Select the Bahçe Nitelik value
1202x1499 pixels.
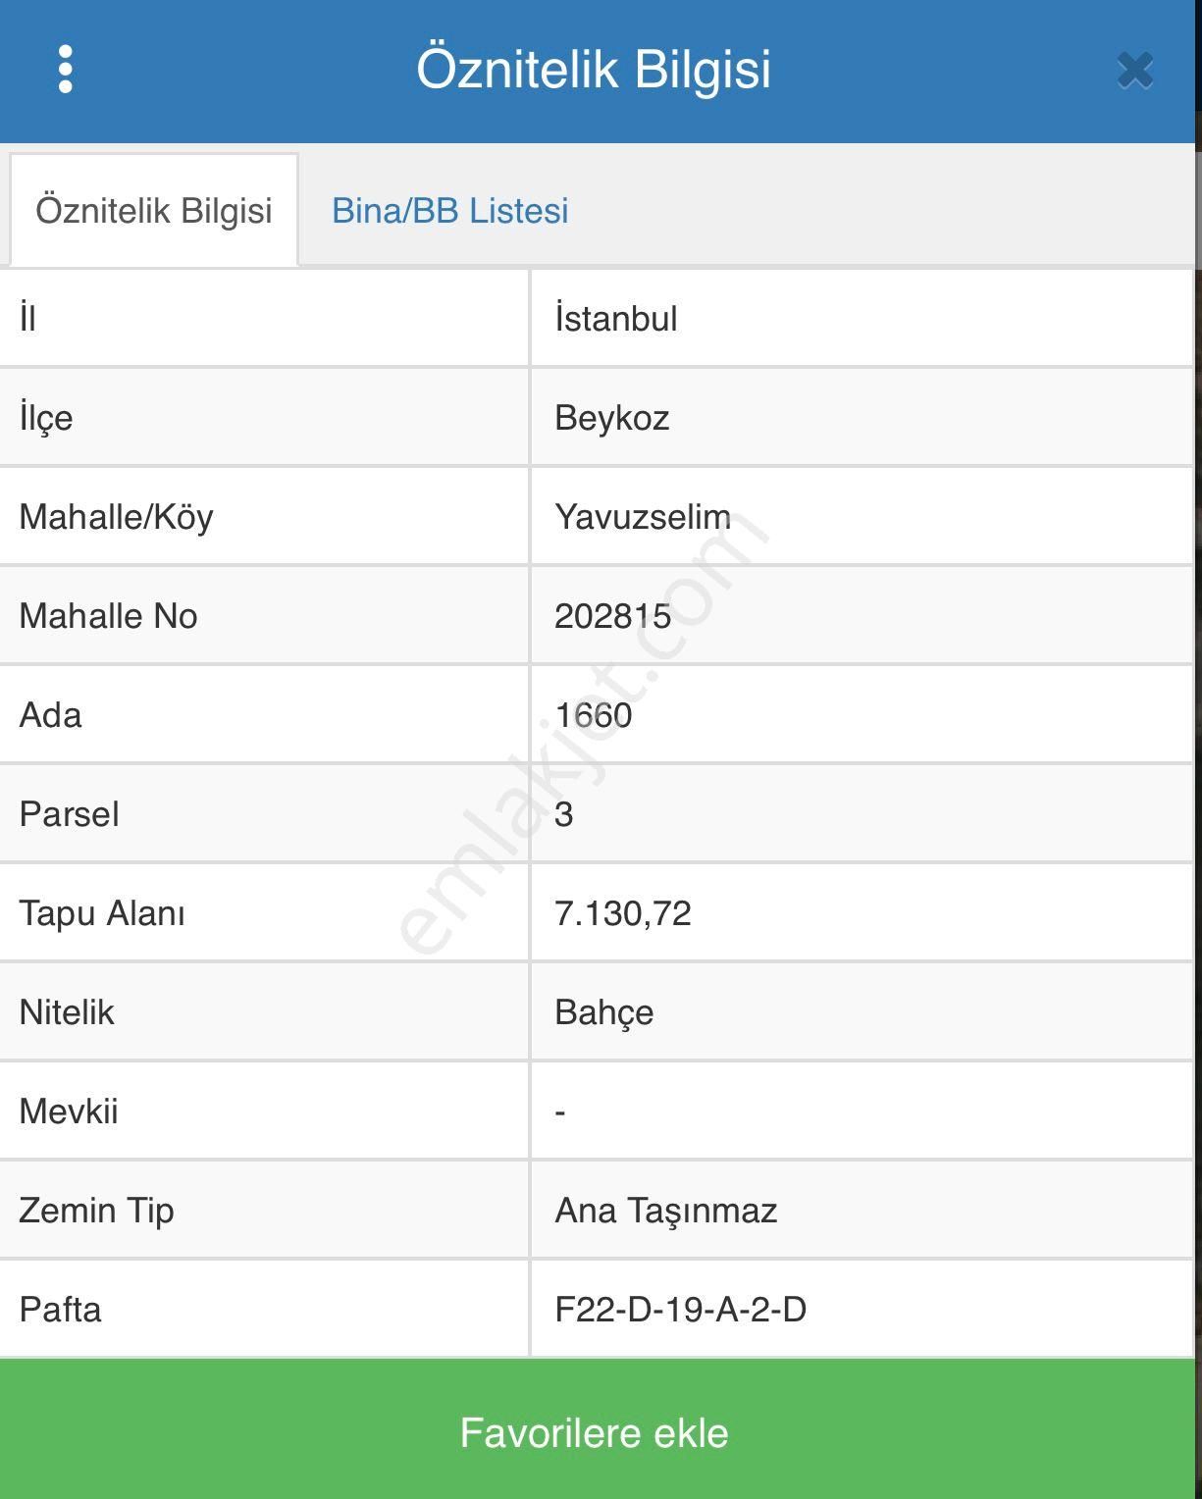click(x=604, y=1012)
